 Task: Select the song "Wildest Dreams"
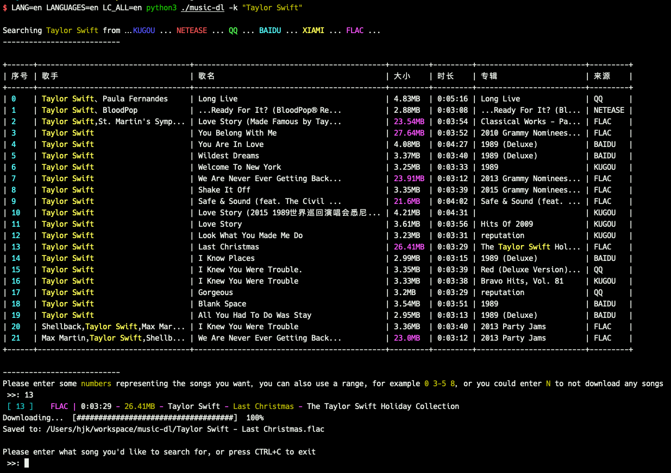point(229,156)
